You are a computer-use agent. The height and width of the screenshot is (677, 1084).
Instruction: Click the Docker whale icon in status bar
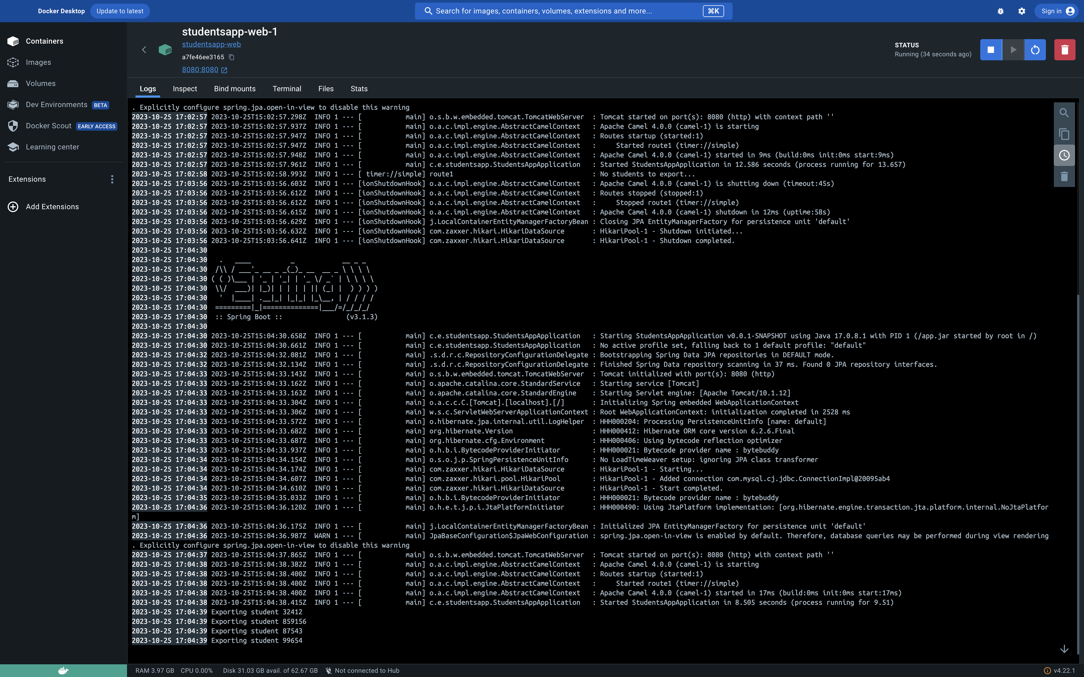[x=63, y=670]
